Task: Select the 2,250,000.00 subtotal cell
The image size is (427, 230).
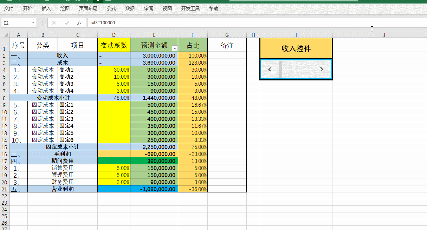Action: coord(154,147)
